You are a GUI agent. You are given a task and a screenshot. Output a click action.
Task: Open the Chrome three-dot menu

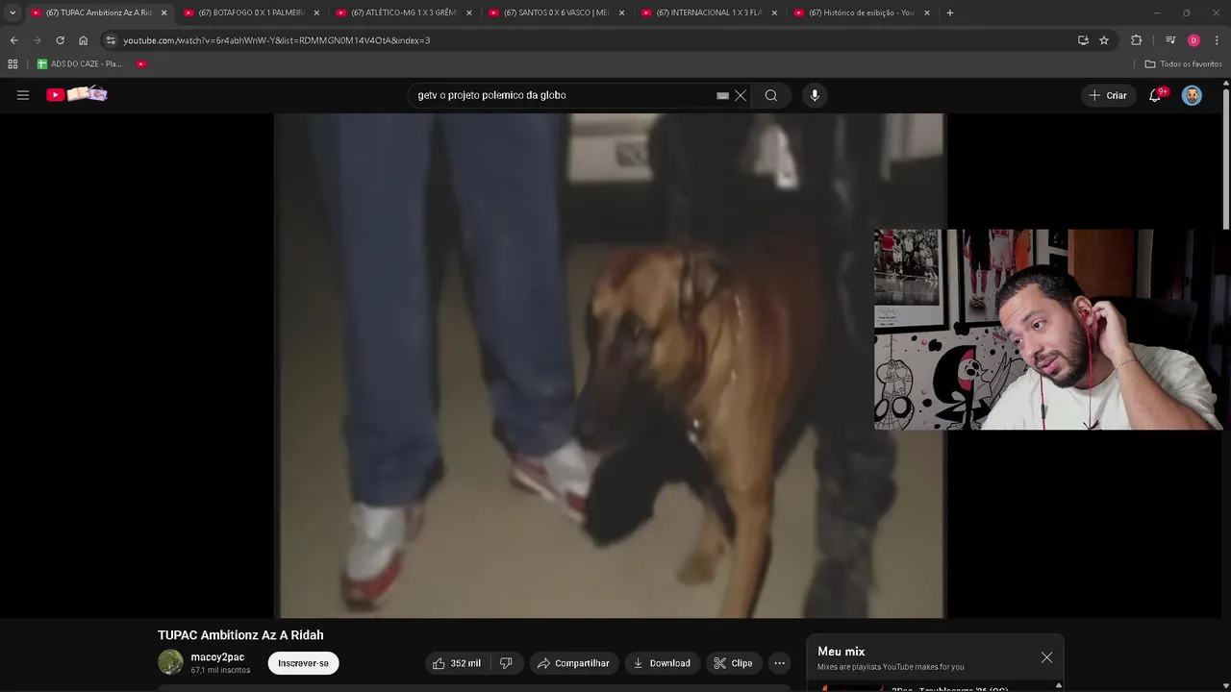[1218, 40]
